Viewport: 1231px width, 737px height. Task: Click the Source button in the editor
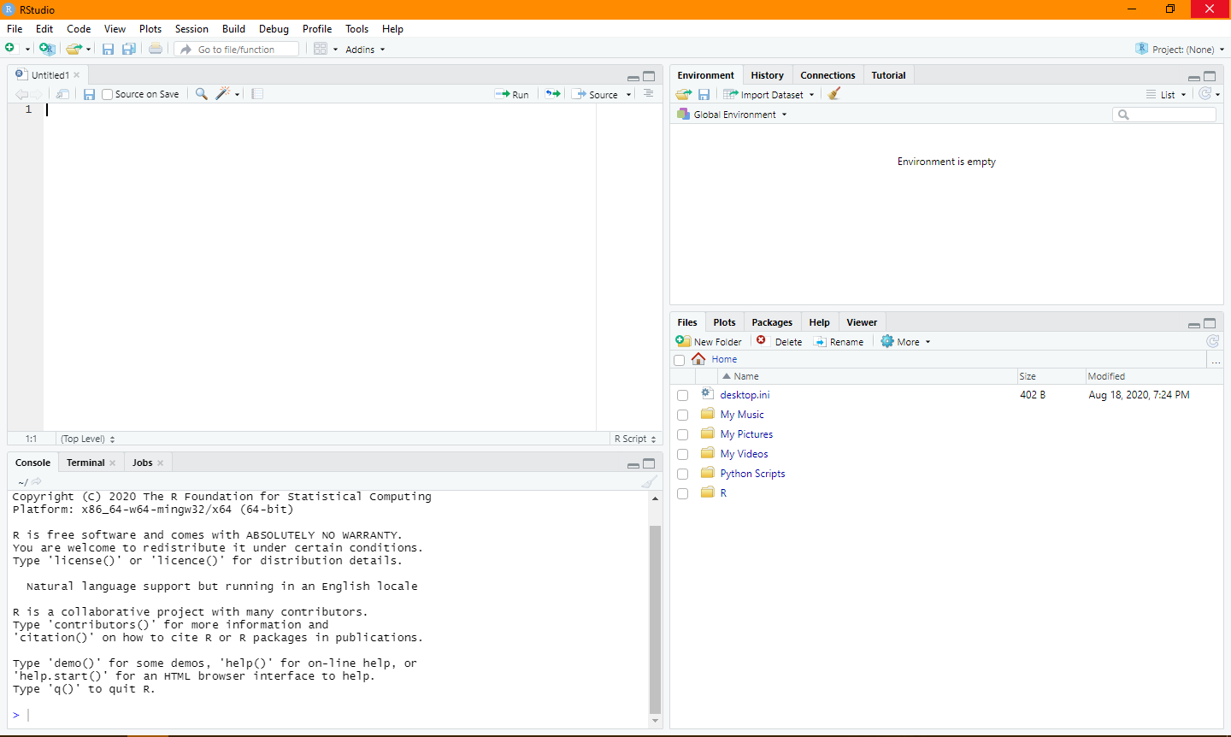pos(594,94)
